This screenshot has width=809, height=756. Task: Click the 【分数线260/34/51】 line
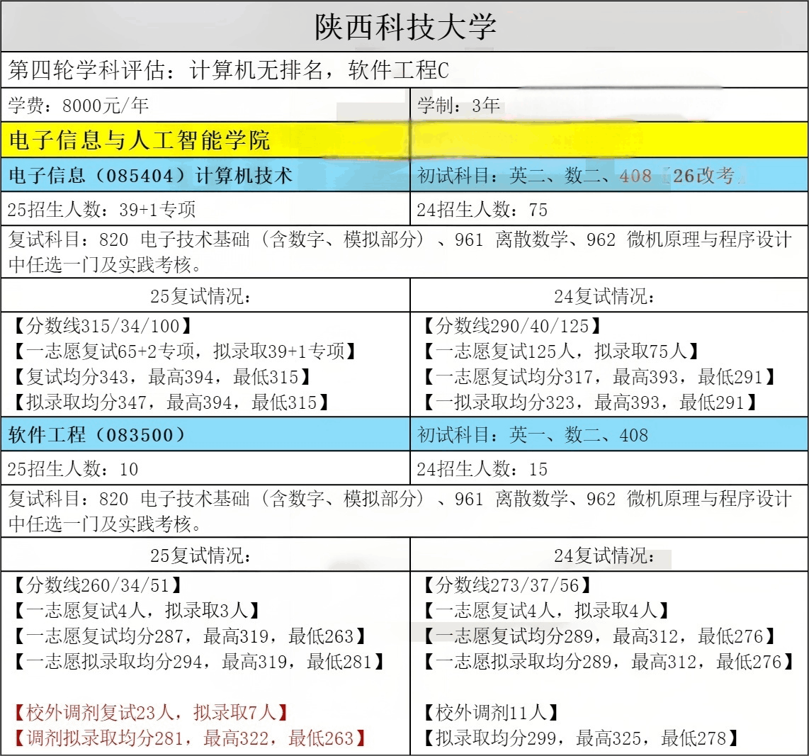[98, 585]
